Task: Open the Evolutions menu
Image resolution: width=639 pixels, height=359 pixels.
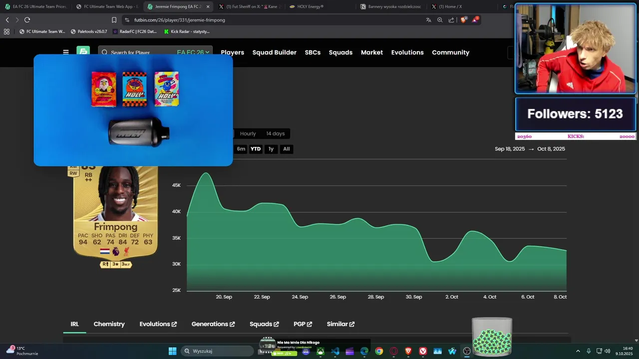Action: (x=407, y=52)
